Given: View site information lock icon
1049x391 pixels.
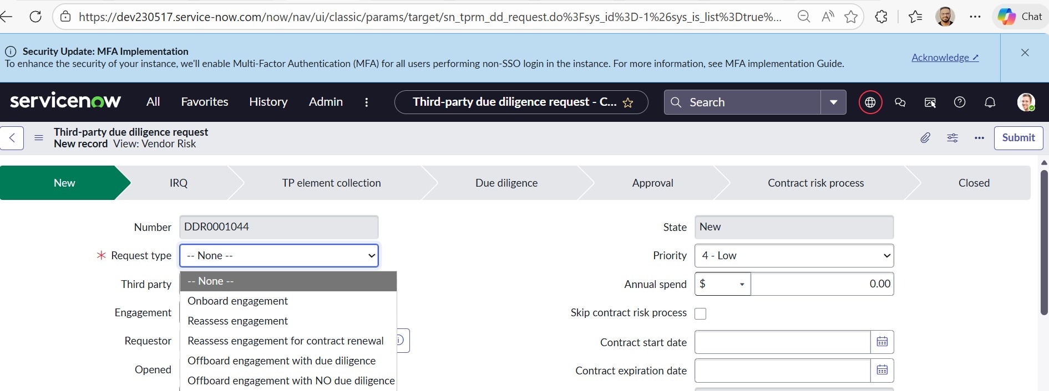Looking at the screenshot, I should point(65,17).
